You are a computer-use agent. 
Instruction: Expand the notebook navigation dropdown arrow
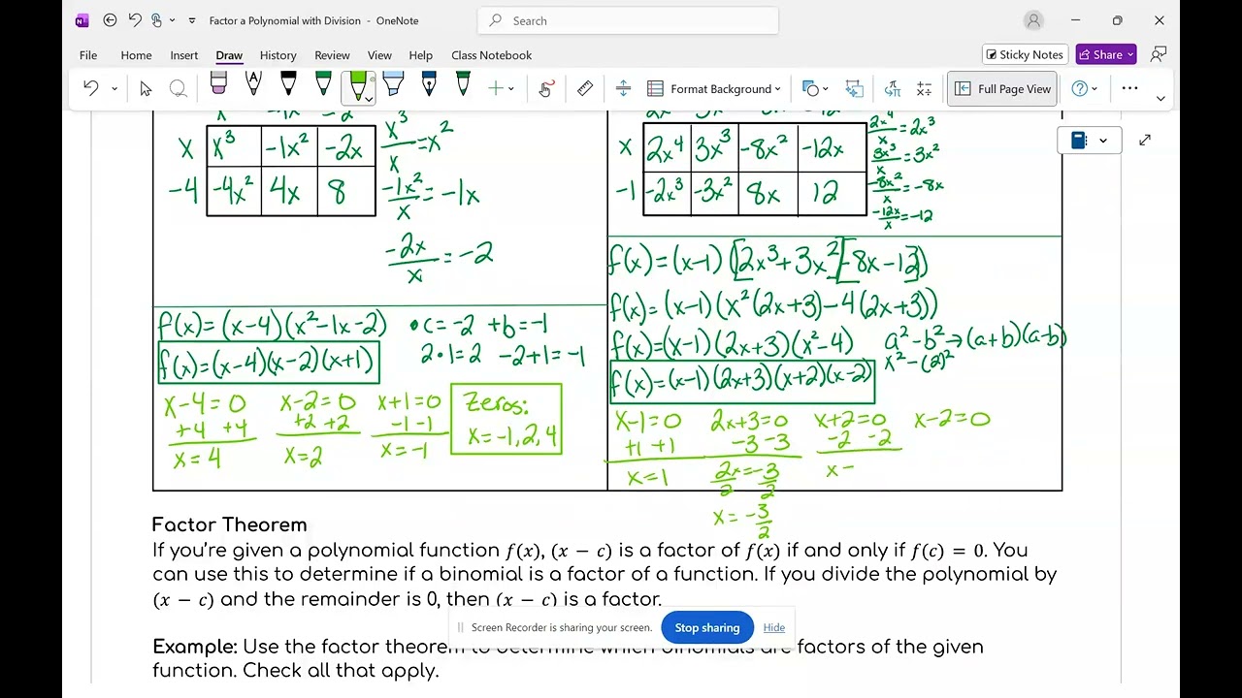[x=1103, y=142]
